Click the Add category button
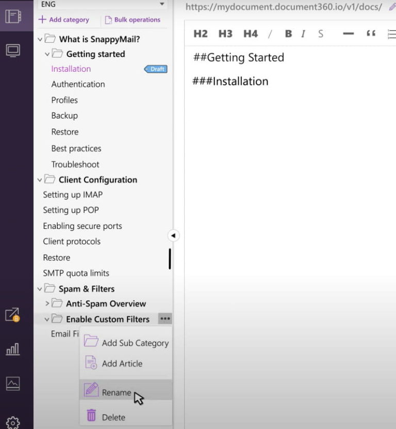Viewport: 396px width, 429px height. pos(64,20)
